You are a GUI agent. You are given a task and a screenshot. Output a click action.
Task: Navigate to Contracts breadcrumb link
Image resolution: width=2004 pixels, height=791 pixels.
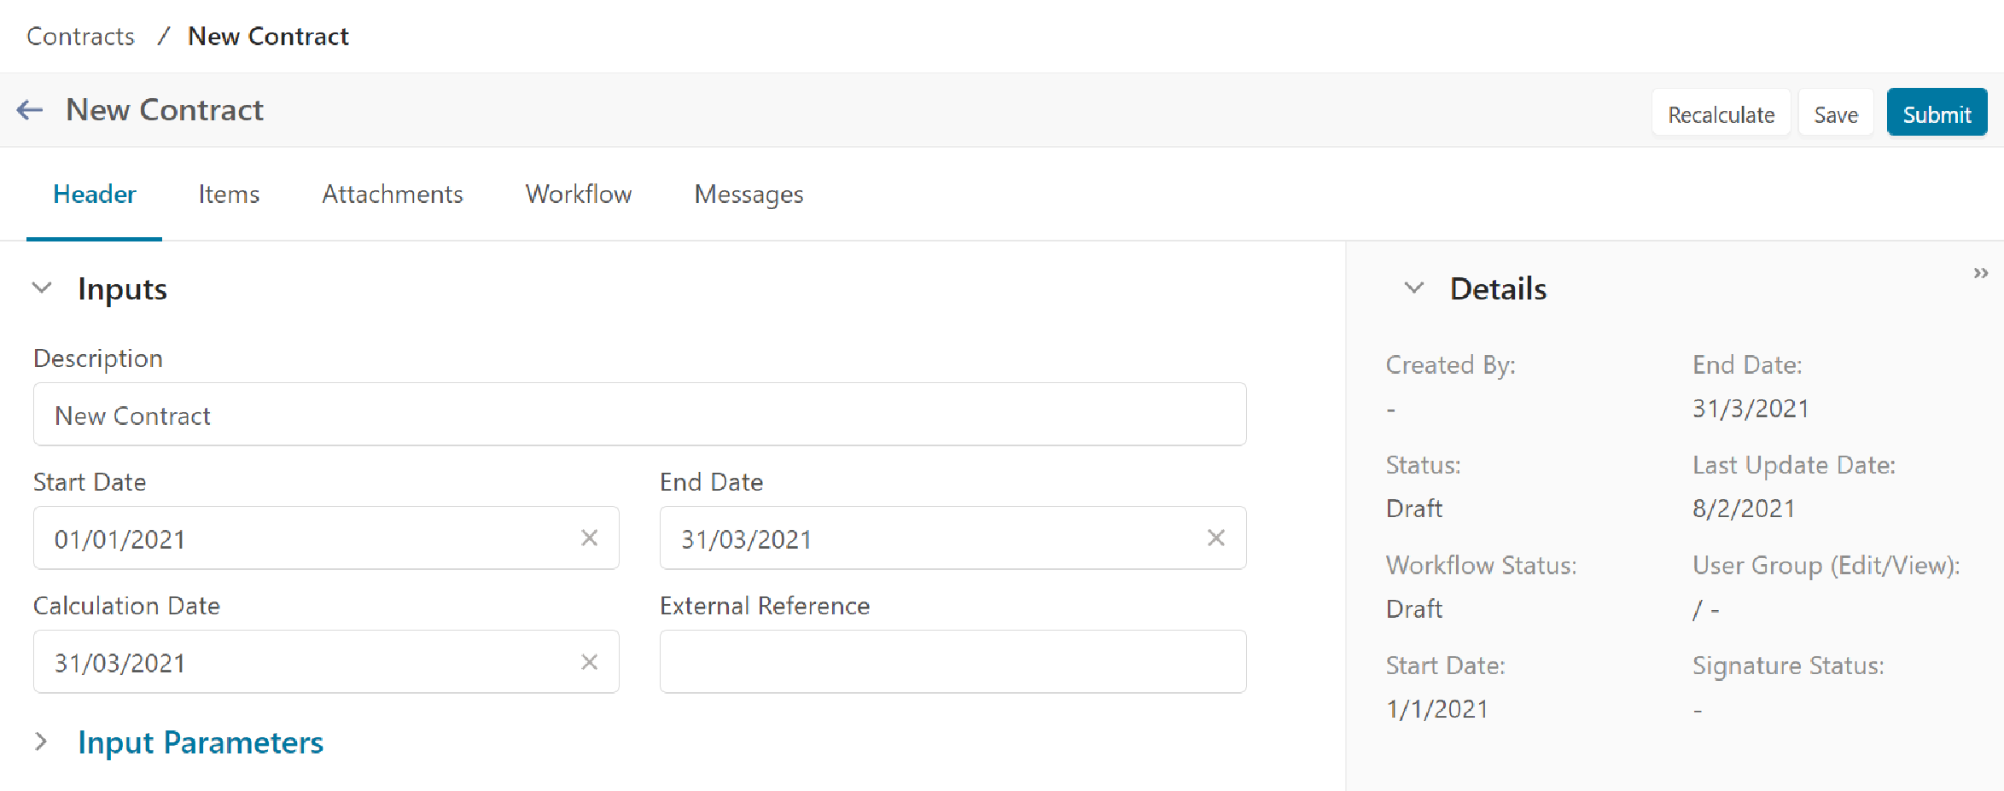80,37
